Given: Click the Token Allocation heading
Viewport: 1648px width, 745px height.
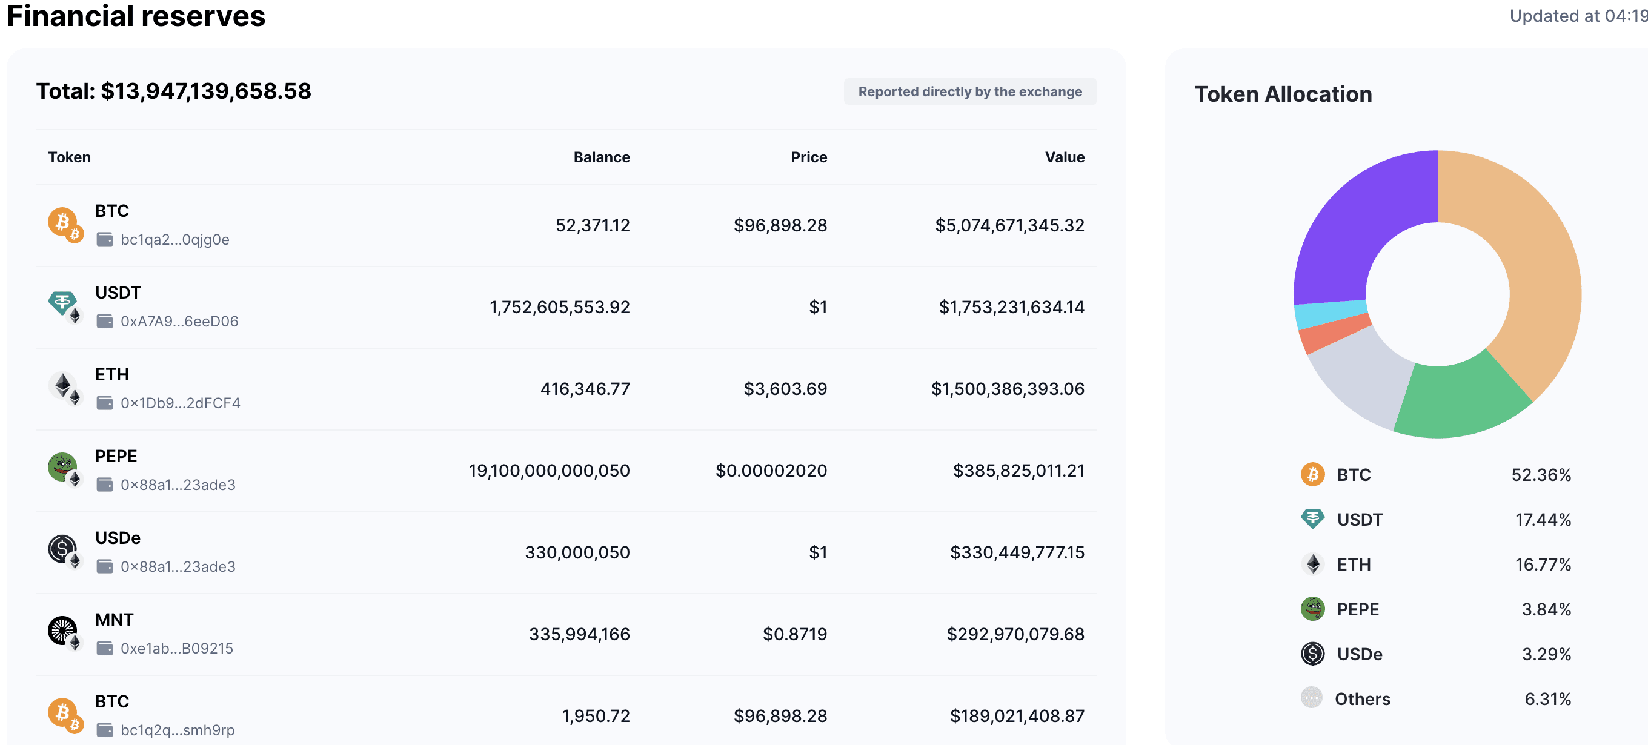Looking at the screenshot, I should [x=1283, y=94].
